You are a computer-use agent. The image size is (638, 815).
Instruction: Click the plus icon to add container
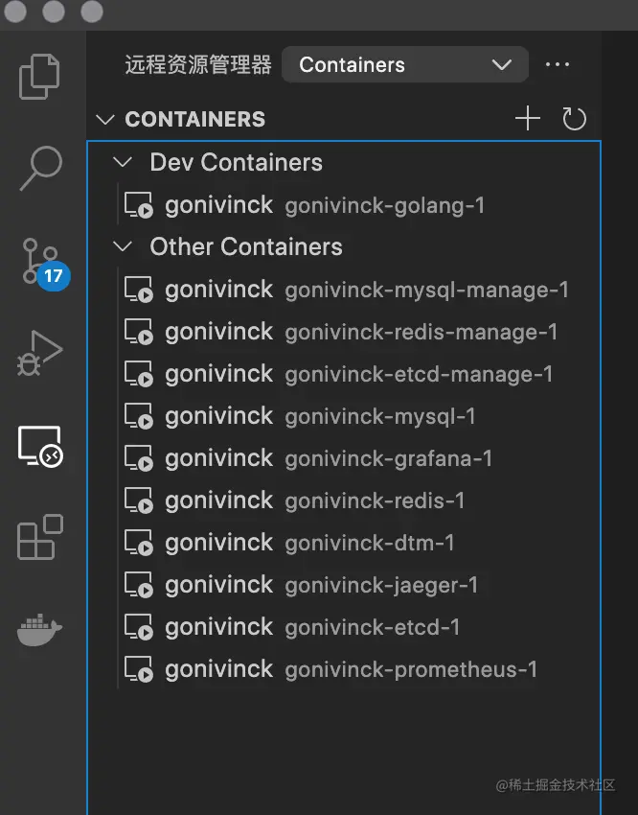pos(528,119)
